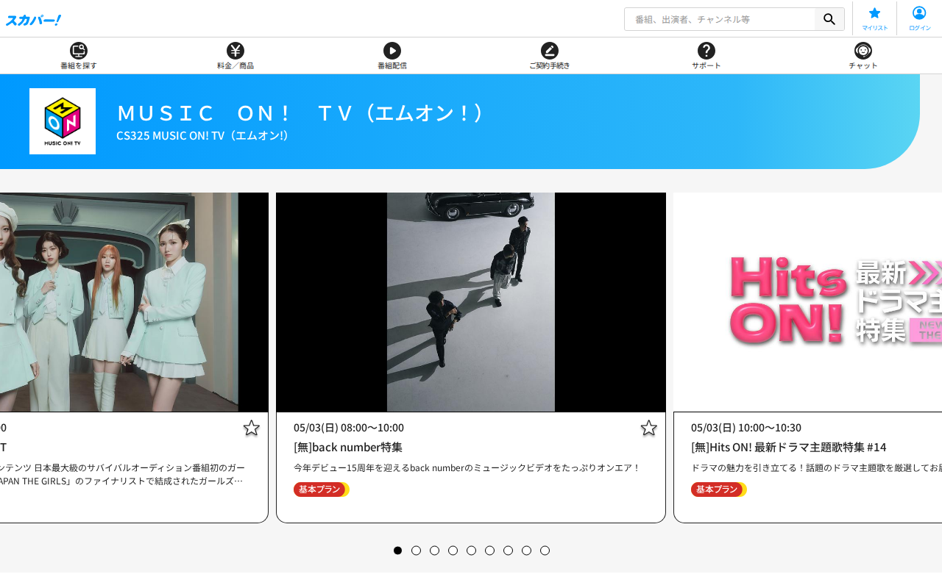Viewport: 942px width, 588px height.
Task: Open the SKY PerfecTV (スカパー!) home logo
Action: [x=33, y=20]
